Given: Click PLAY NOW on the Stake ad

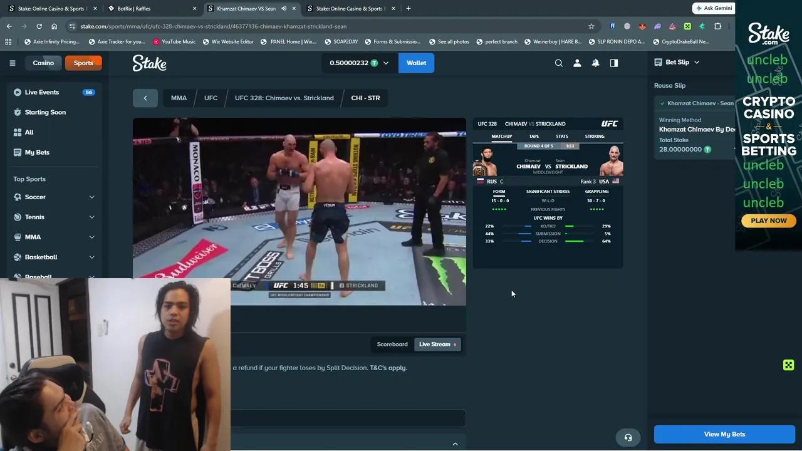Looking at the screenshot, I should click(x=769, y=220).
